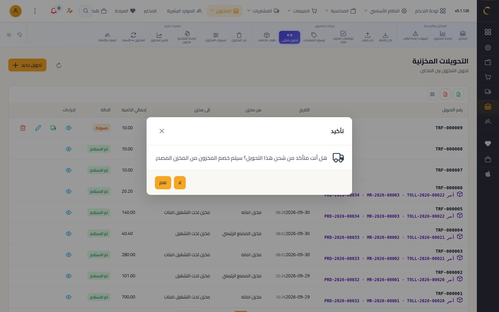Open the apple icon in the sidebar
499x312 pixels.
tap(488, 174)
